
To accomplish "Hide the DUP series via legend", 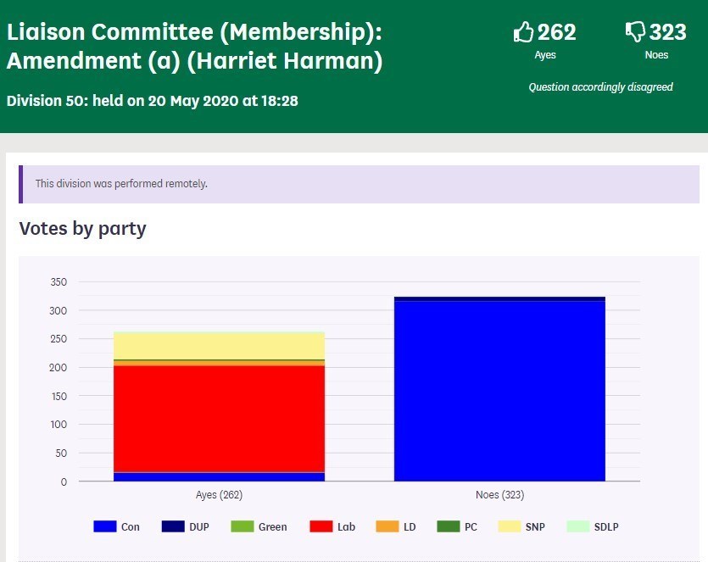I will [185, 526].
